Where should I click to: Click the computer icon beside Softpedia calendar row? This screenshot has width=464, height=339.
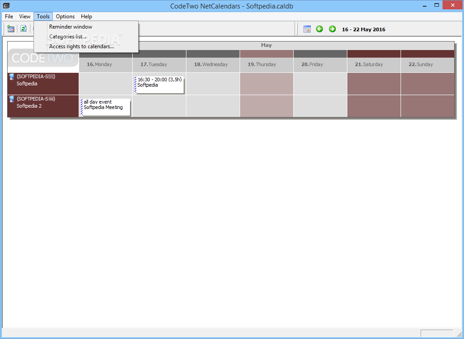12,77
